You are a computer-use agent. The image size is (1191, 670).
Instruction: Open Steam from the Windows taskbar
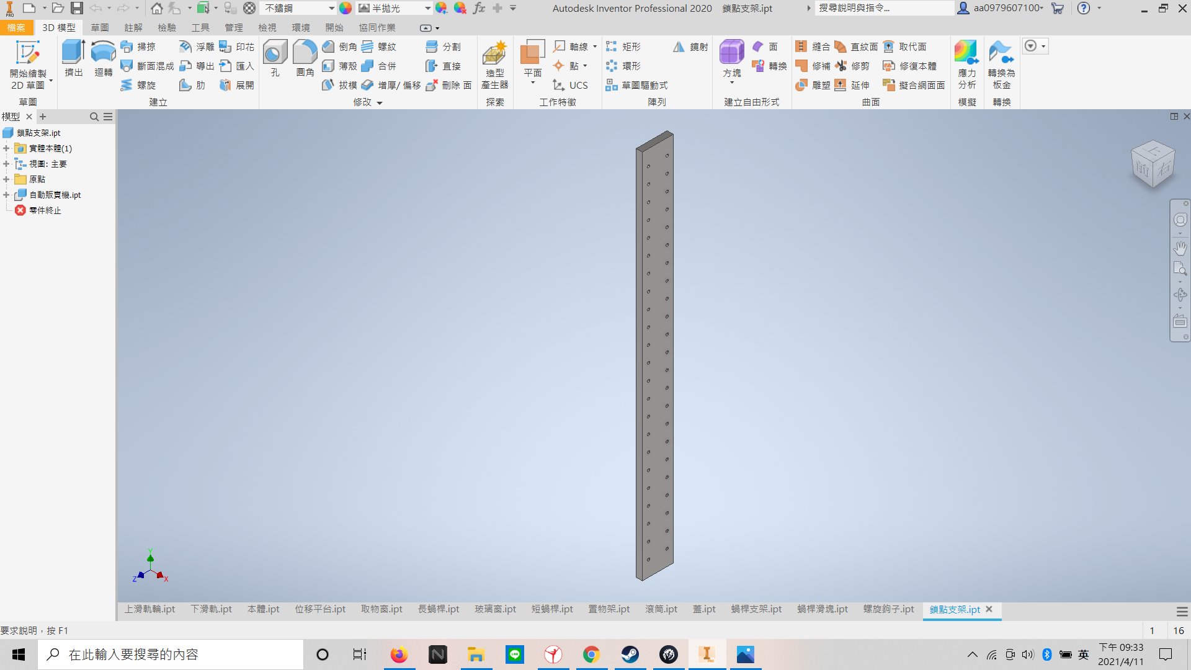click(x=630, y=654)
